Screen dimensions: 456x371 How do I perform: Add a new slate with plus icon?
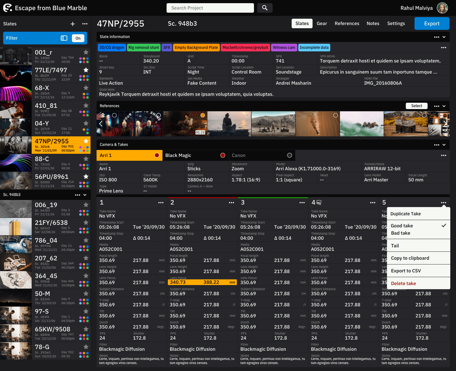coord(73,24)
